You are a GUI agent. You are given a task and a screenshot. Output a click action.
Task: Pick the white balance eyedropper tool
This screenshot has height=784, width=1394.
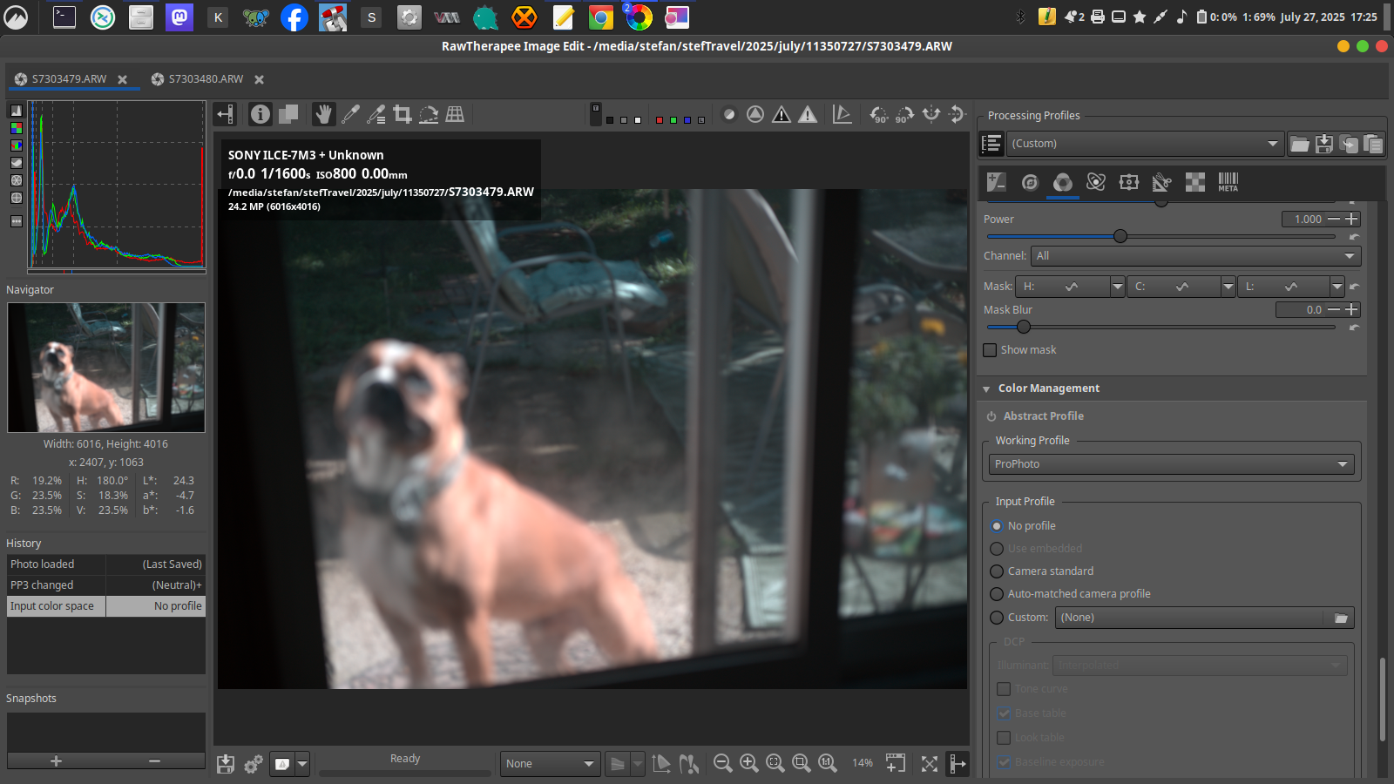click(x=350, y=114)
